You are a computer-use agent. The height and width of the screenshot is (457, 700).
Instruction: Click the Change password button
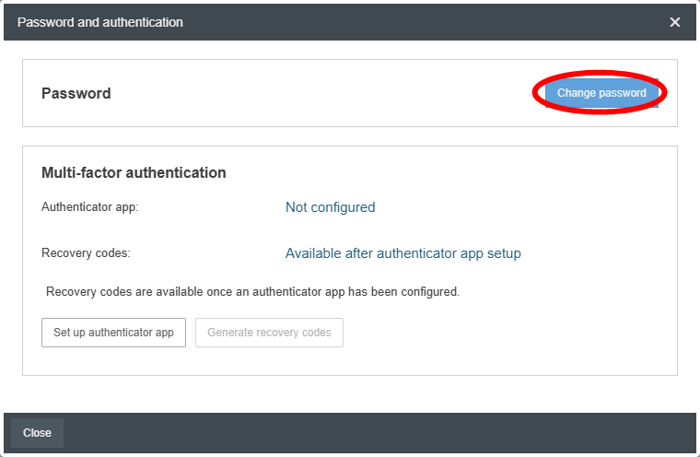click(601, 93)
